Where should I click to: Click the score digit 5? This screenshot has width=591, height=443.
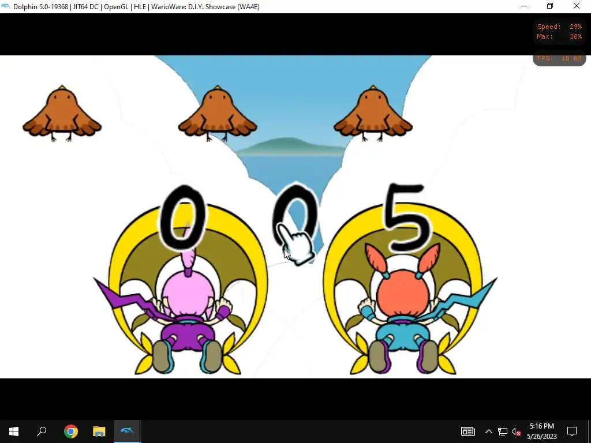(407, 217)
